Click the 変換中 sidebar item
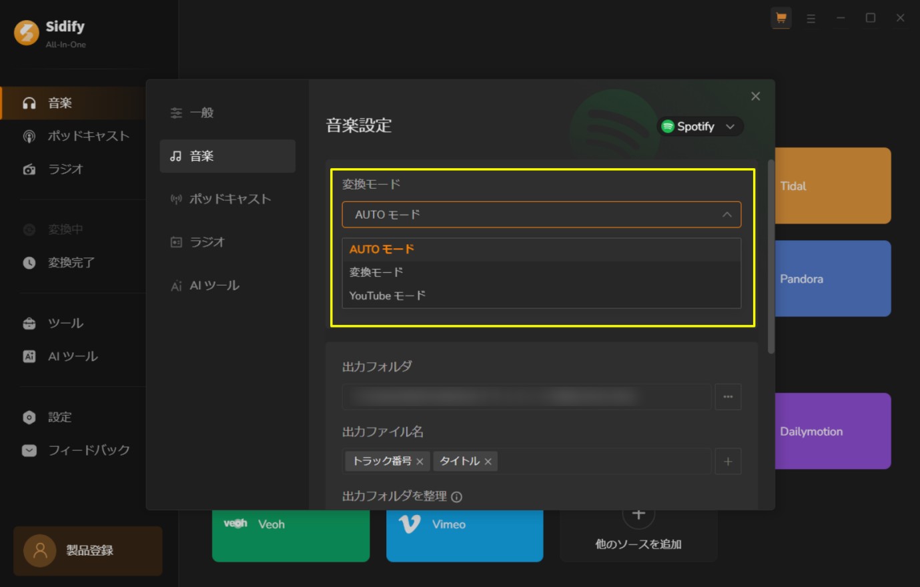Screen dimensions: 920x587 73,229
